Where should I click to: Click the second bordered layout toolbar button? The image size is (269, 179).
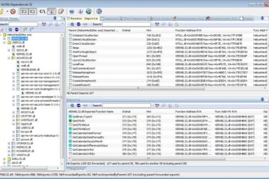32,12
